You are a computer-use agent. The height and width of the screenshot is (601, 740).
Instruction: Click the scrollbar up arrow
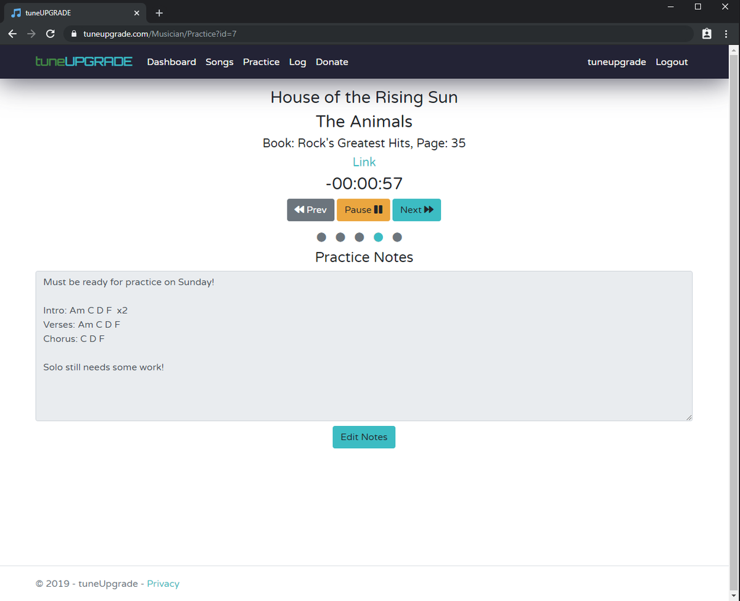pyautogui.click(x=734, y=49)
